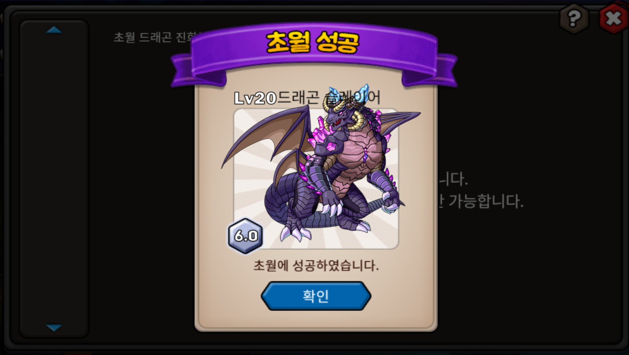Tap the 6.0 hexagon grade badge
The height and width of the screenshot is (355, 629).
tap(246, 236)
